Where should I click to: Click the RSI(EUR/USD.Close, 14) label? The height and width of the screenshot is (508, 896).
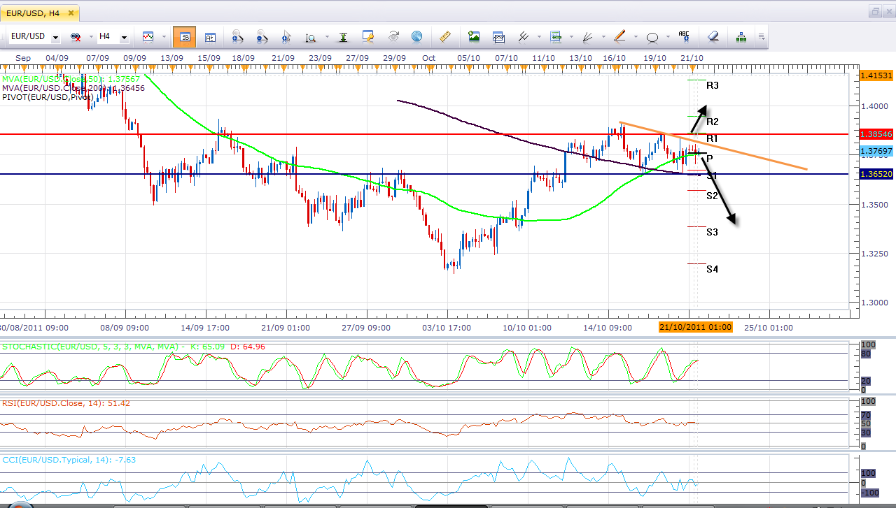pyautogui.click(x=66, y=403)
